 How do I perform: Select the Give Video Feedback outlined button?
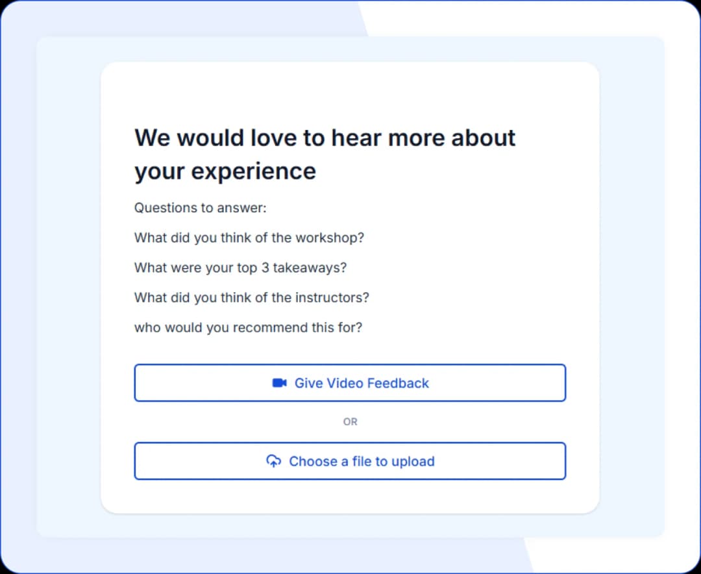350,383
